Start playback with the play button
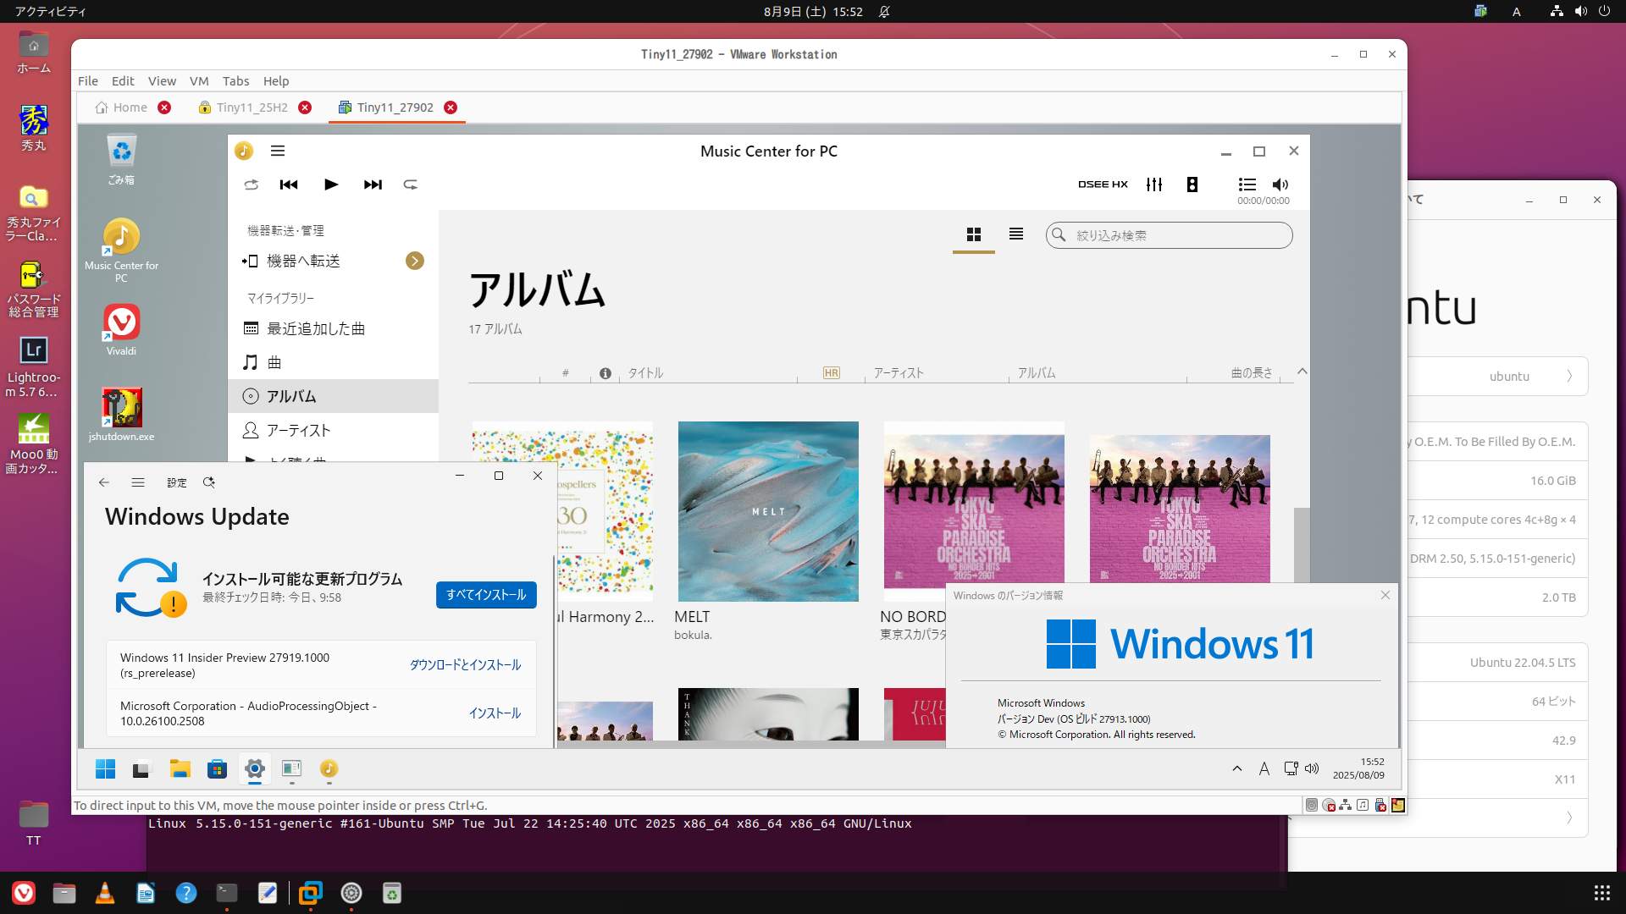 tap(331, 184)
